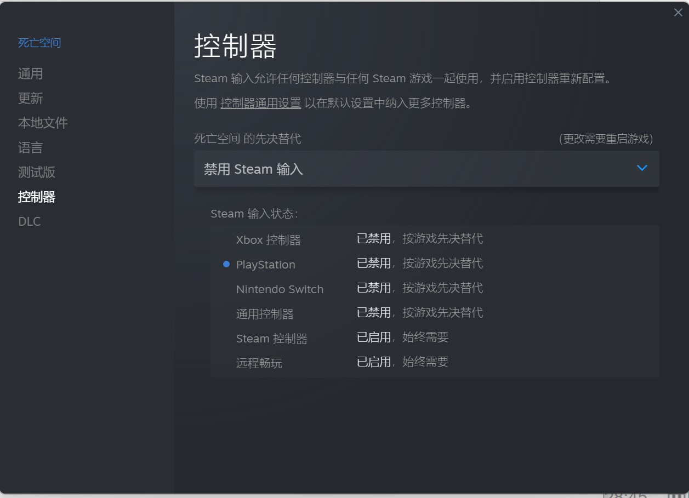Click the Steam 控制器 status 已启用，始终需要
Image resolution: width=689 pixels, height=498 pixels.
click(403, 337)
